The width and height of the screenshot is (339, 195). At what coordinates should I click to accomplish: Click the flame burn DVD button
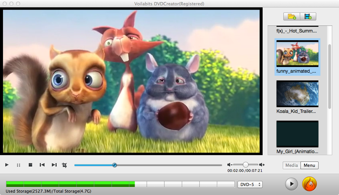tap(309, 184)
